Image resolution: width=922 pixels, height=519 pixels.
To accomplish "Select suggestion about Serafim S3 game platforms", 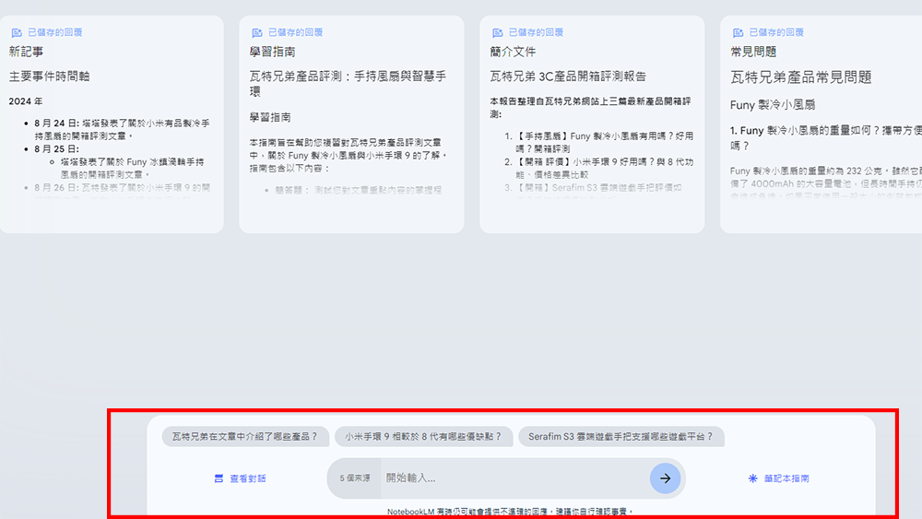I will pos(621,437).
